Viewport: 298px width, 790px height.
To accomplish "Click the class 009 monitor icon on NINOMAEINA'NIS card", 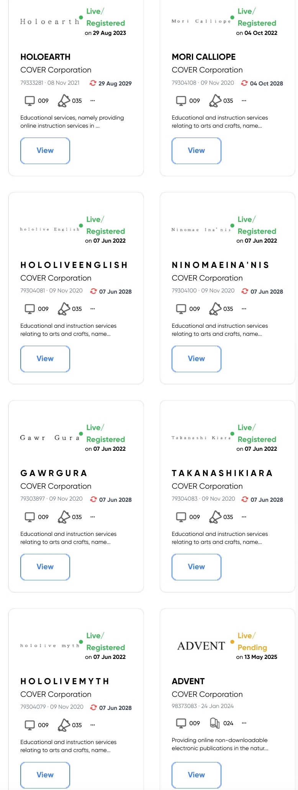I will [x=181, y=309].
